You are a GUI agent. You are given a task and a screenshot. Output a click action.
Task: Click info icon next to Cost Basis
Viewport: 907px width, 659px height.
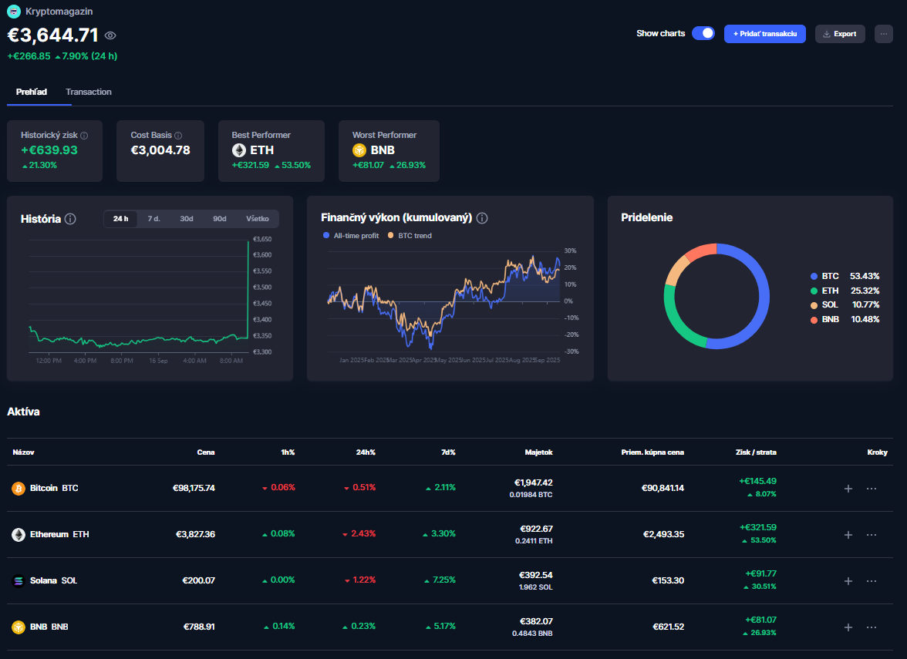coord(178,135)
